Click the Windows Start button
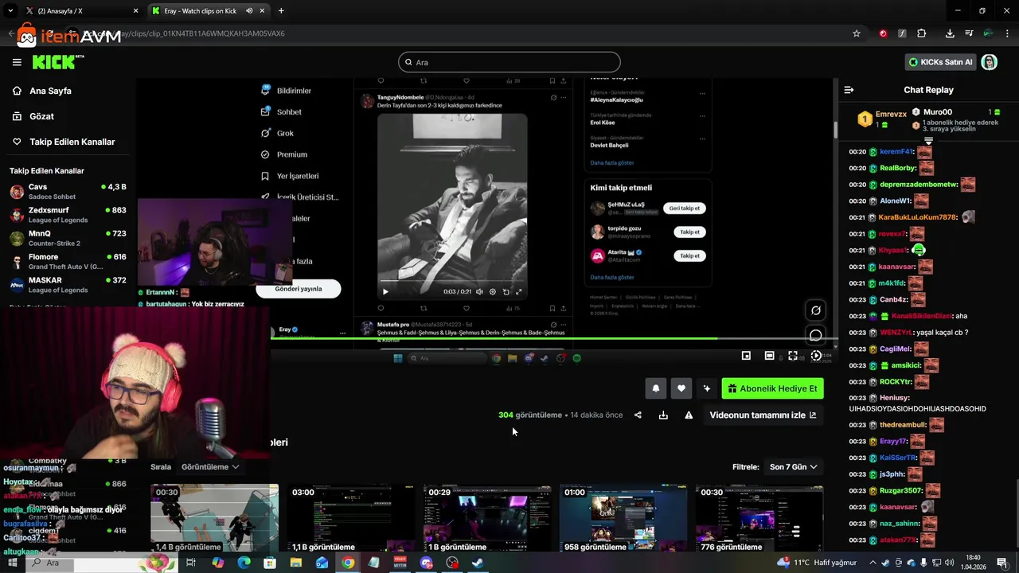 tap(12, 563)
